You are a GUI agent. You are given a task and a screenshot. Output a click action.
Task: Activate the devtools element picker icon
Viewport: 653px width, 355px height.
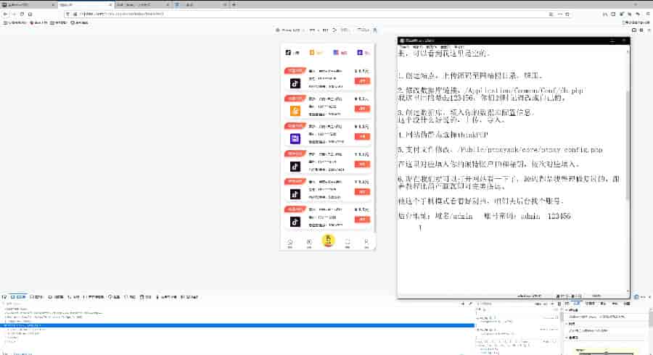pos(4,296)
